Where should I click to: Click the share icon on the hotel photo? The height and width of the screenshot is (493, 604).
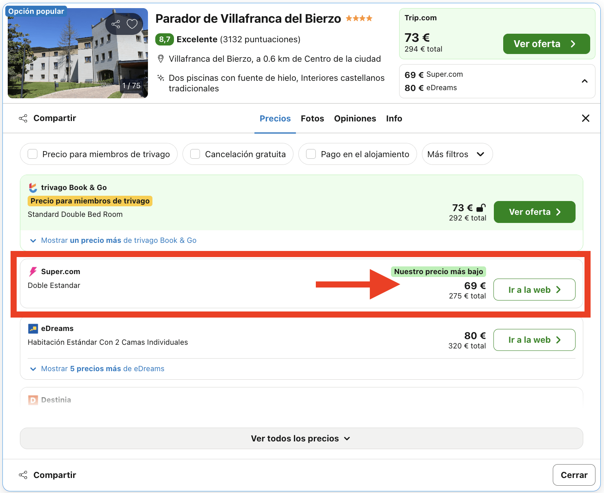[x=115, y=24]
